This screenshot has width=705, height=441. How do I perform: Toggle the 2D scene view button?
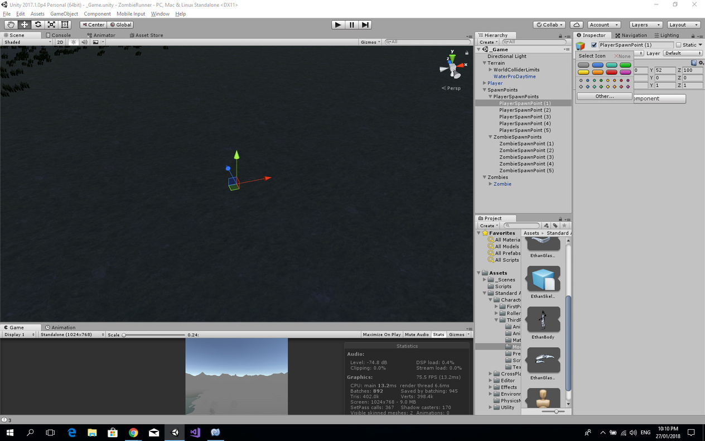(60, 42)
